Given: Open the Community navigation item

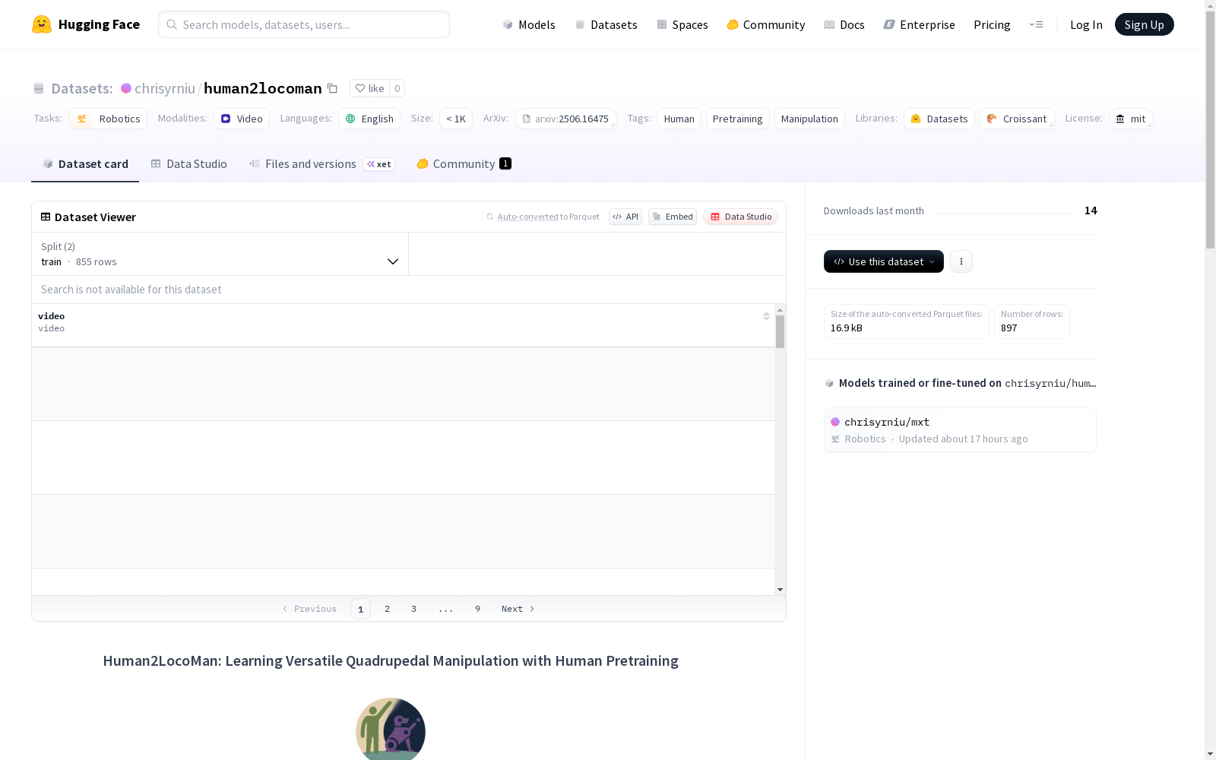Looking at the screenshot, I should [x=766, y=24].
